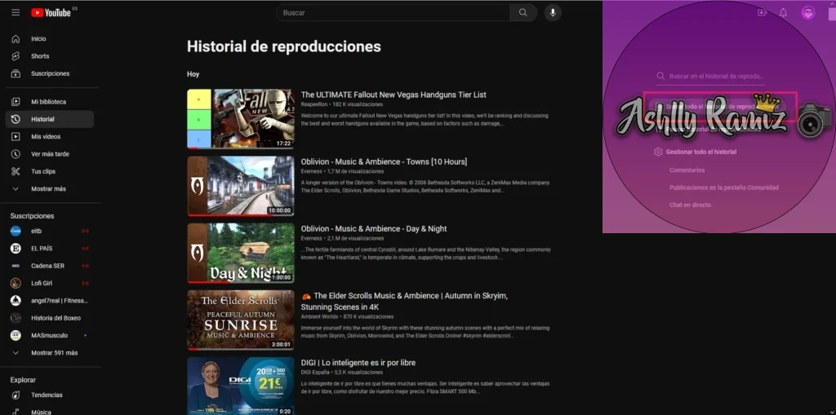This screenshot has height=415, width=836.
Task: Open the notifications bell
Action: (784, 12)
